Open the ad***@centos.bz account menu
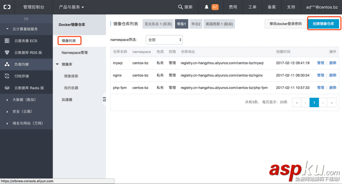Image resolution: width=342 pixels, height=184 pixels. pyautogui.click(x=322, y=7)
